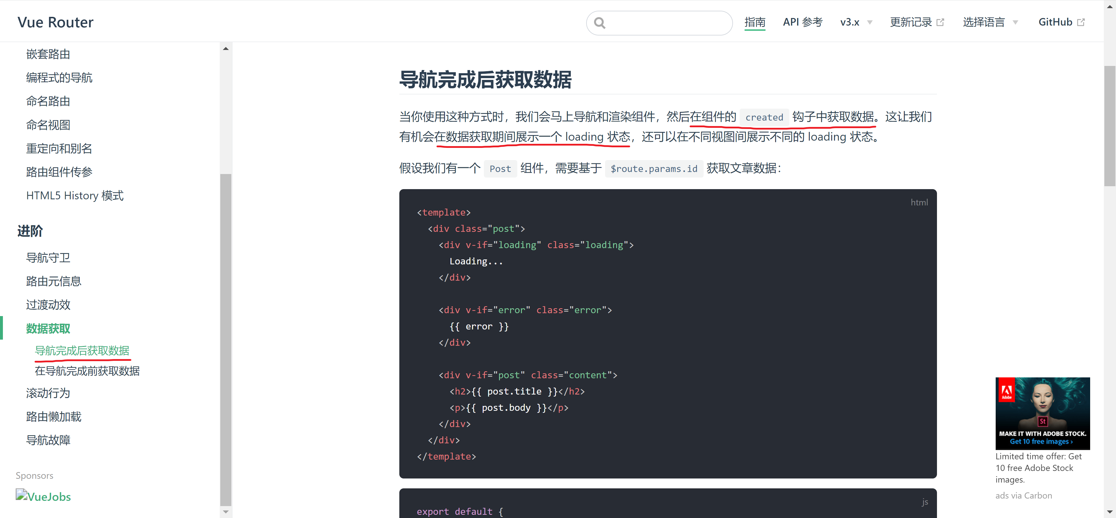Click the 数据获取 active sidebar item
This screenshot has width=1116, height=518.
point(48,328)
